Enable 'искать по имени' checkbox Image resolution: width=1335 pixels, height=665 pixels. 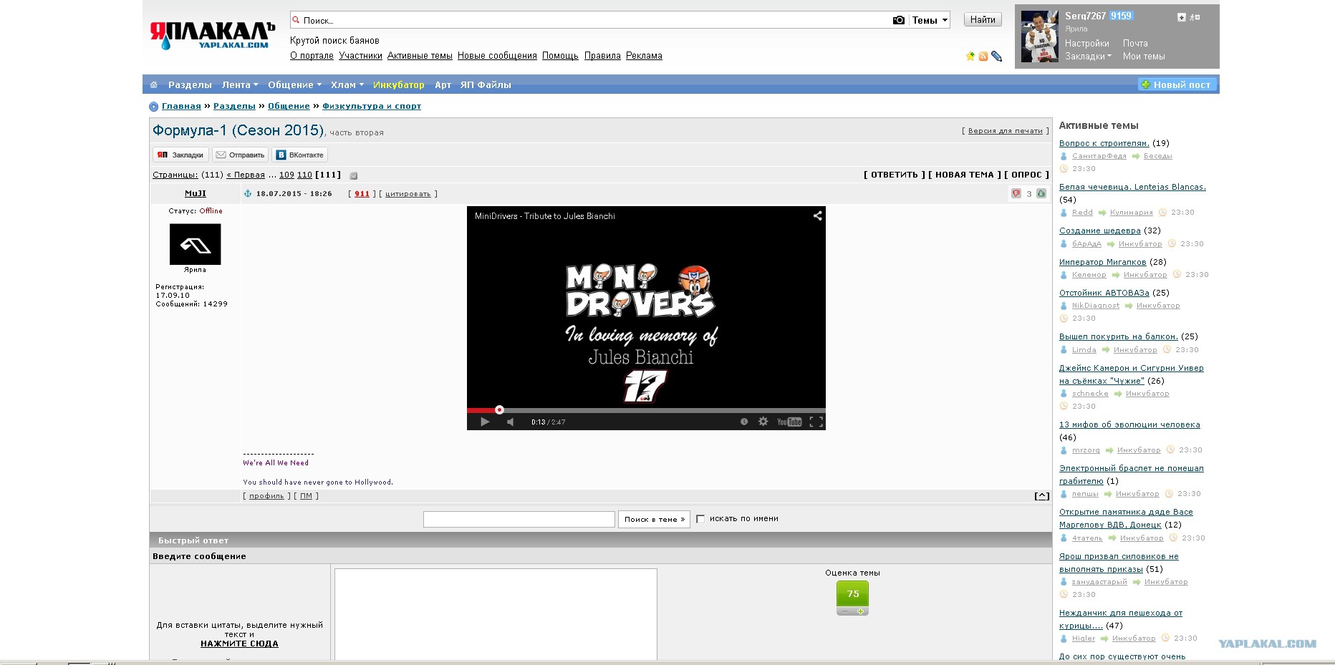click(700, 519)
